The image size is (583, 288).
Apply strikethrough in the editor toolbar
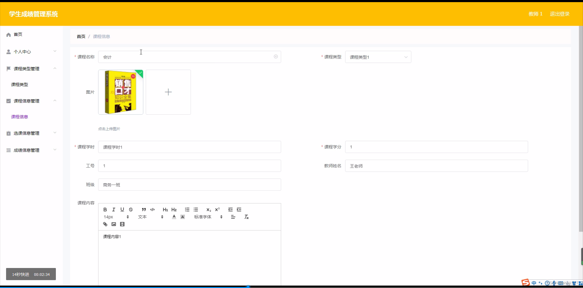pos(131,209)
